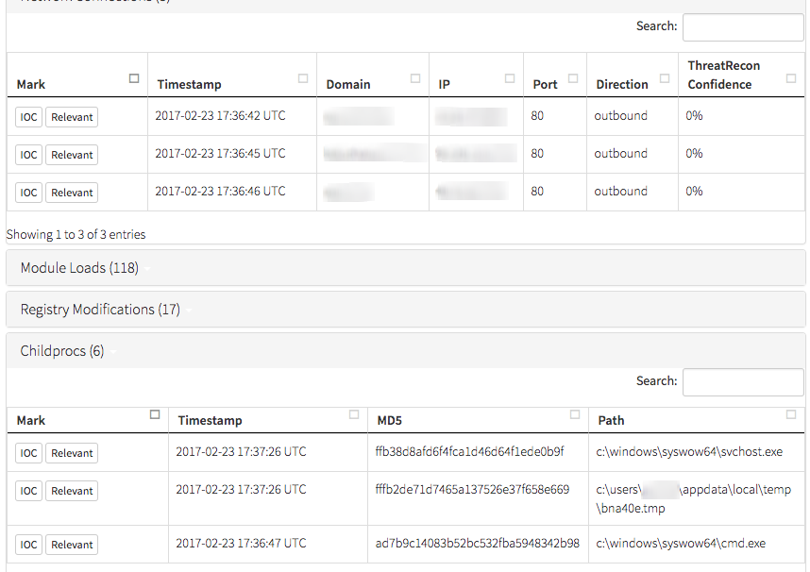
Task: Click the Port column sort icon
Action: [x=573, y=78]
